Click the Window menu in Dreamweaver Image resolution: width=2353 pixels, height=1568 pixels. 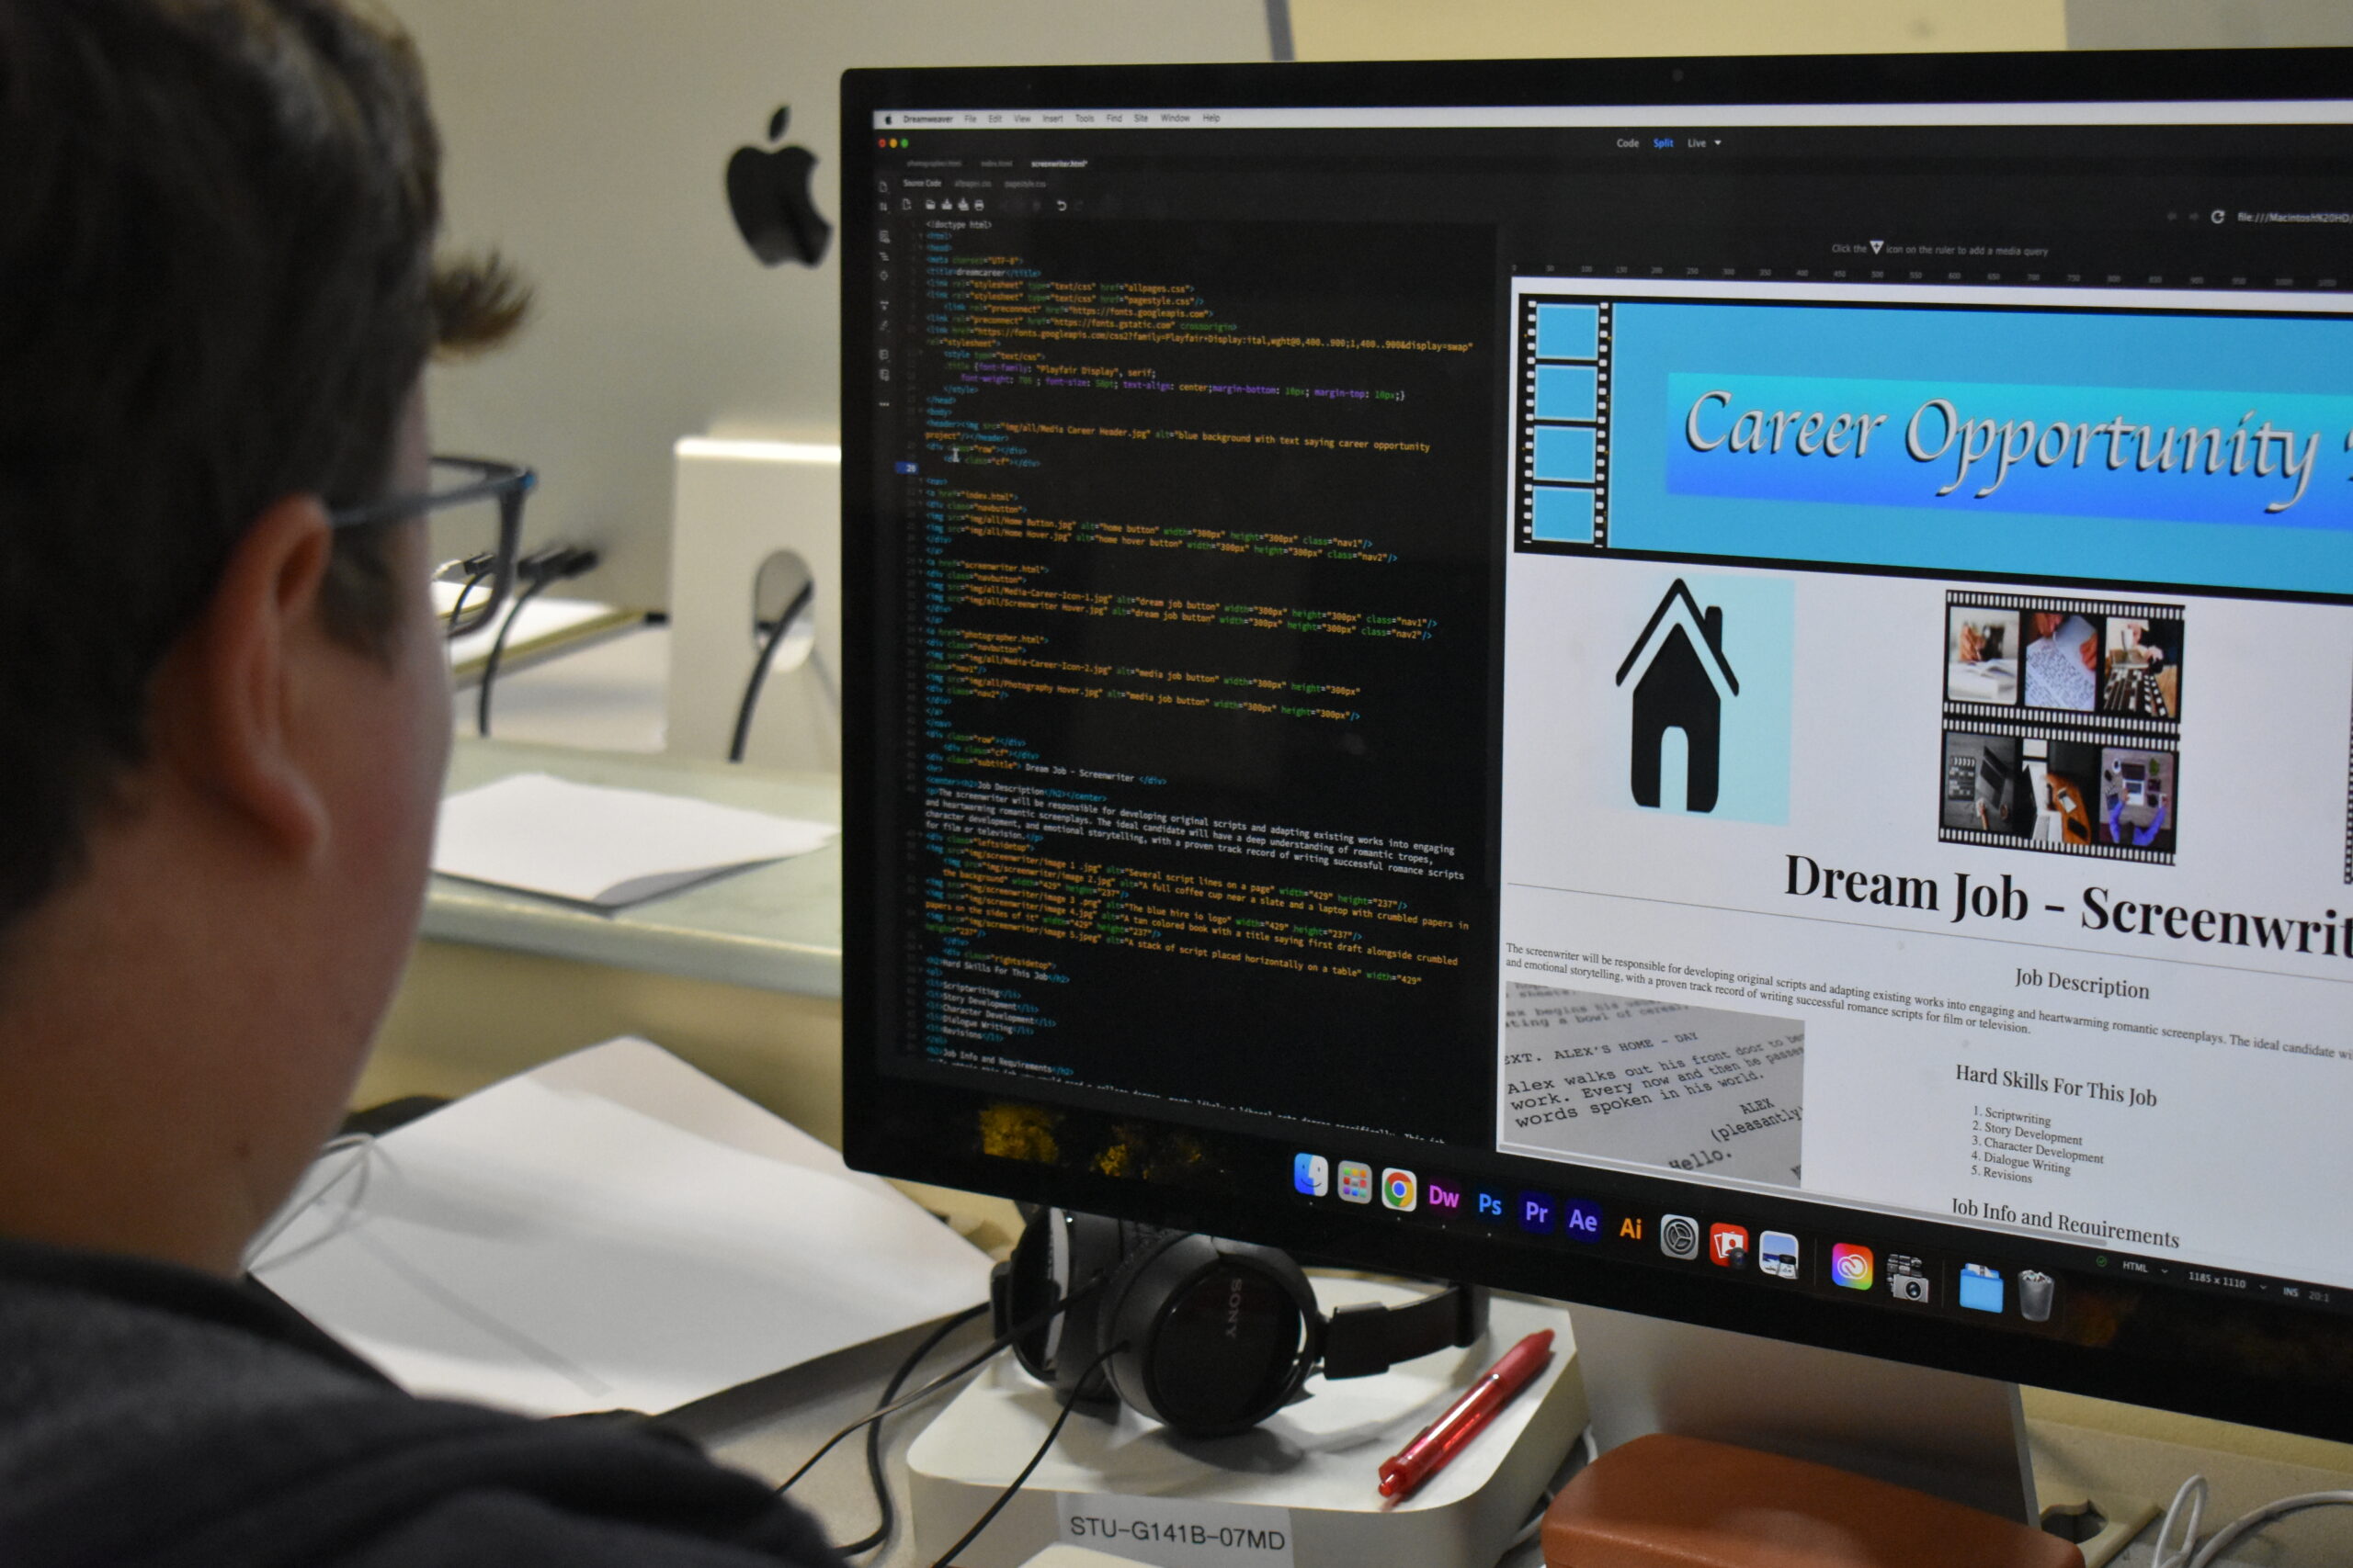pos(1175,118)
